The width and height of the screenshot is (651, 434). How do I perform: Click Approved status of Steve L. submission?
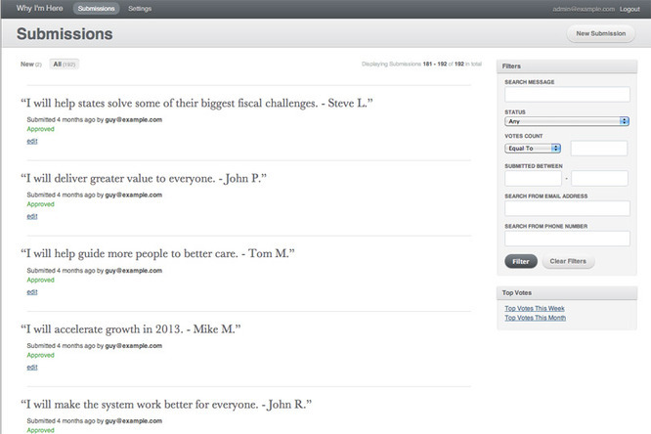tap(40, 129)
